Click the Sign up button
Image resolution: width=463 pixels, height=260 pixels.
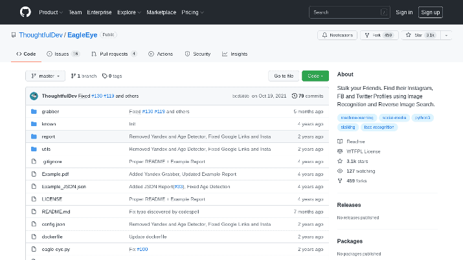pyautogui.click(x=430, y=12)
